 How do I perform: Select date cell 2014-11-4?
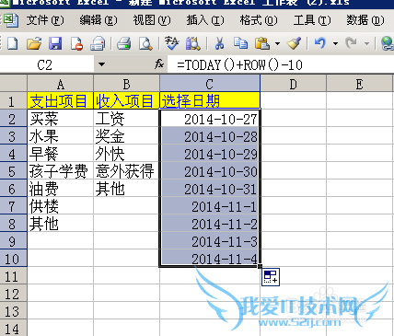tap(210, 259)
